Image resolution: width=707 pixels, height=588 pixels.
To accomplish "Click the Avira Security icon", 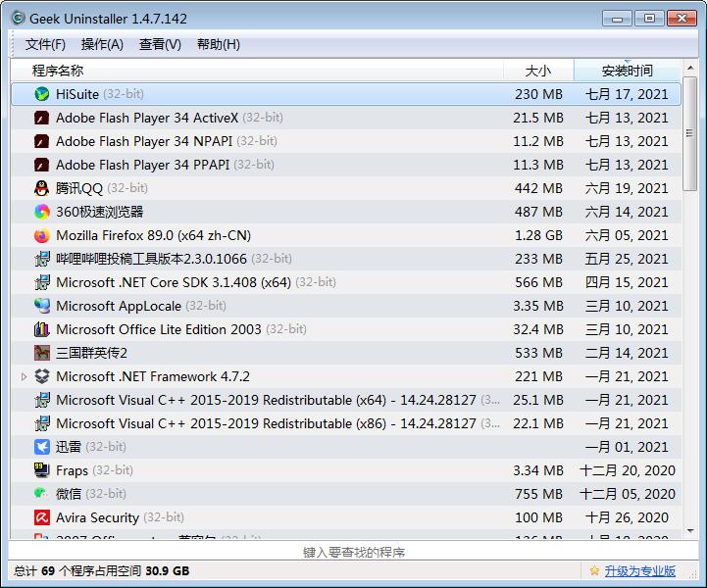I will coord(42,517).
